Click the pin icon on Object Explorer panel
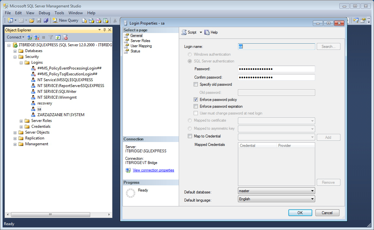 click(x=104, y=30)
